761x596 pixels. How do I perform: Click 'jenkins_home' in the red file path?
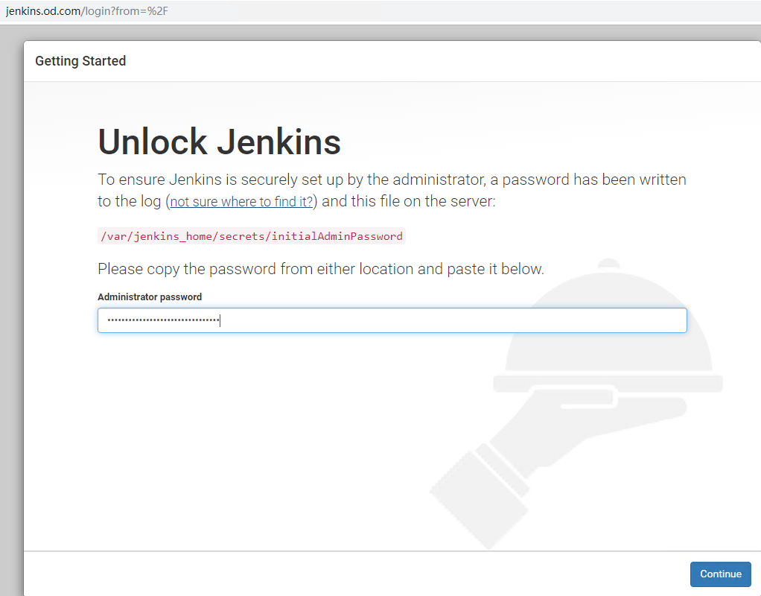pos(168,236)
